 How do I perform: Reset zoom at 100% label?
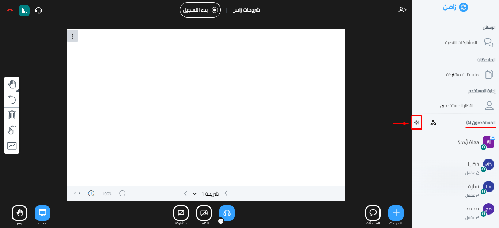point(107,194)
